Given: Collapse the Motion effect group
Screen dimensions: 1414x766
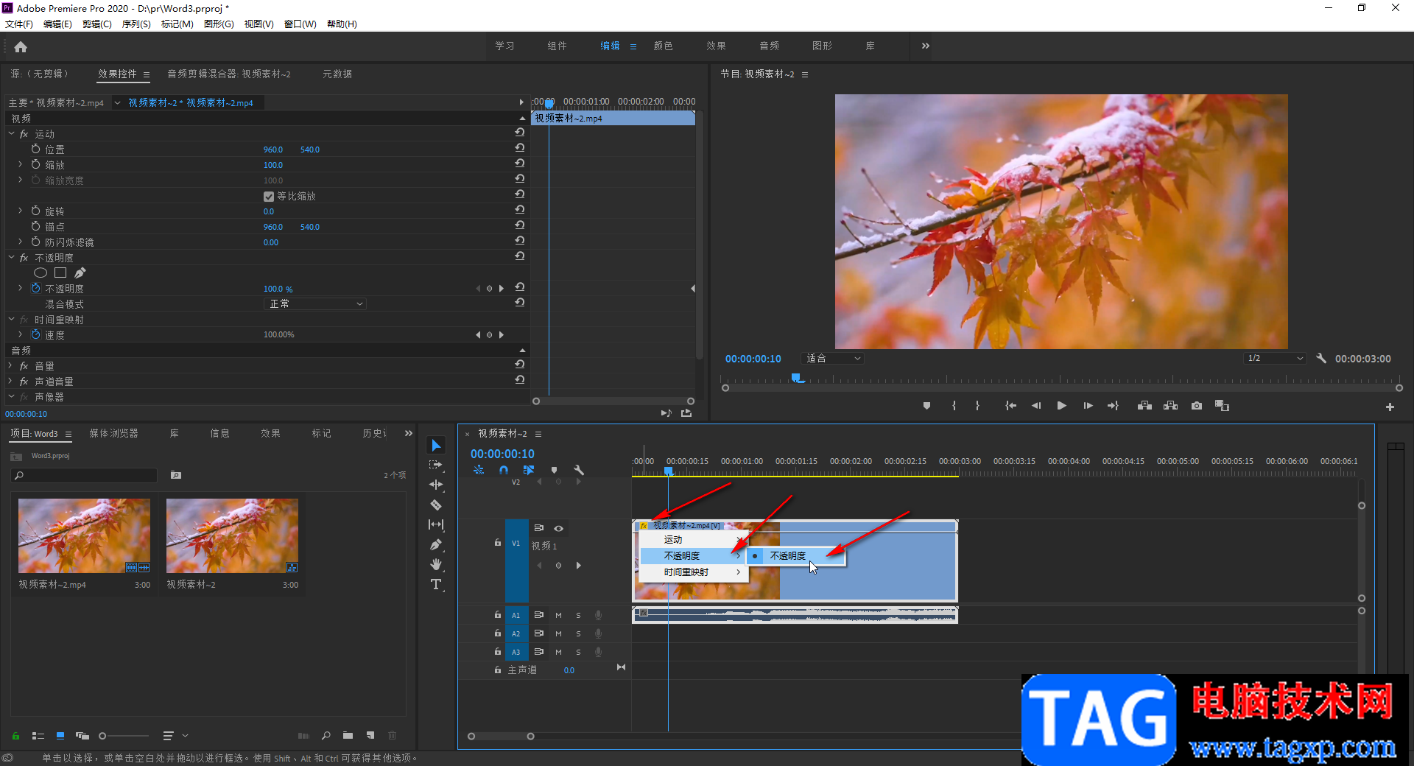Looking at the screenshot, I should pos(12,133).
